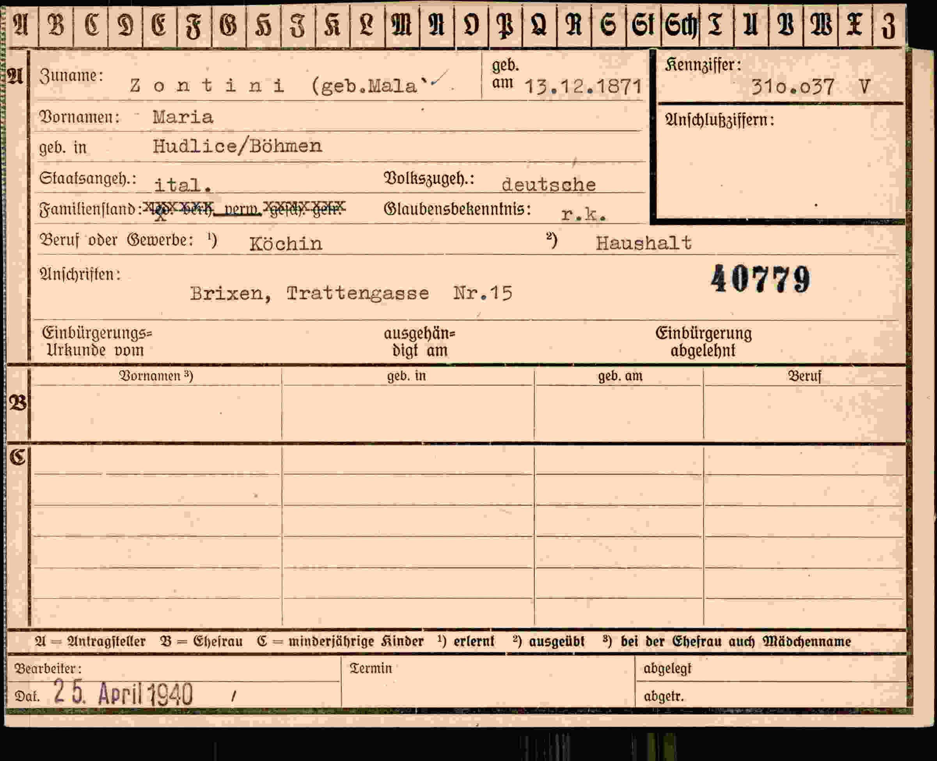937x761 pixels.
Task: Click the 'Beruf' column header
Action: (804, 376)
